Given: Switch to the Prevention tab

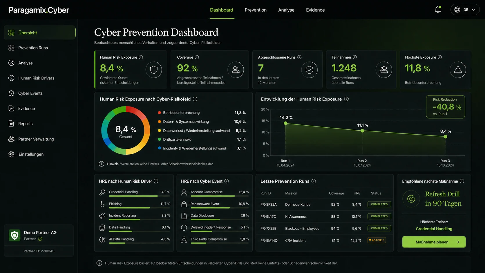Looking at the screenshot, I should click(x=256, y=10).
